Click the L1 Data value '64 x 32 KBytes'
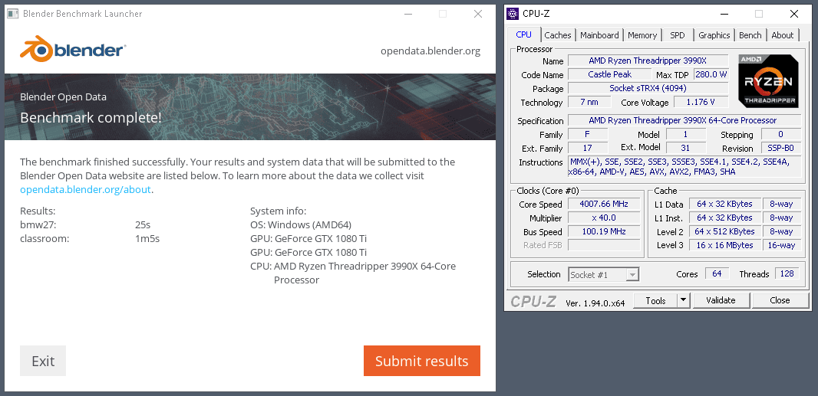 coord(724,204)
